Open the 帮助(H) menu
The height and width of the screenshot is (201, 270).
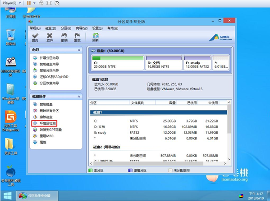point(113,28)
